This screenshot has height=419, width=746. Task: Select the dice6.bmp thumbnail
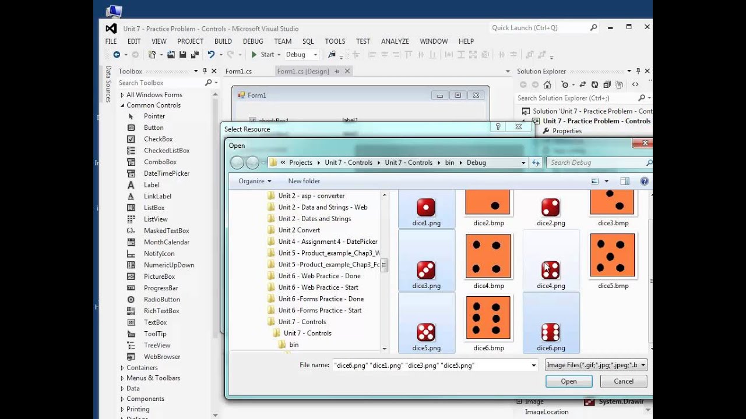tap(488, 324)
